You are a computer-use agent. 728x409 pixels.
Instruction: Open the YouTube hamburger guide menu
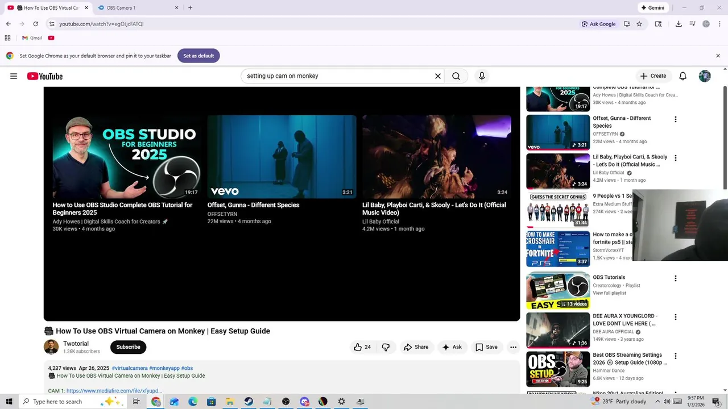click(x=14, y=76)
